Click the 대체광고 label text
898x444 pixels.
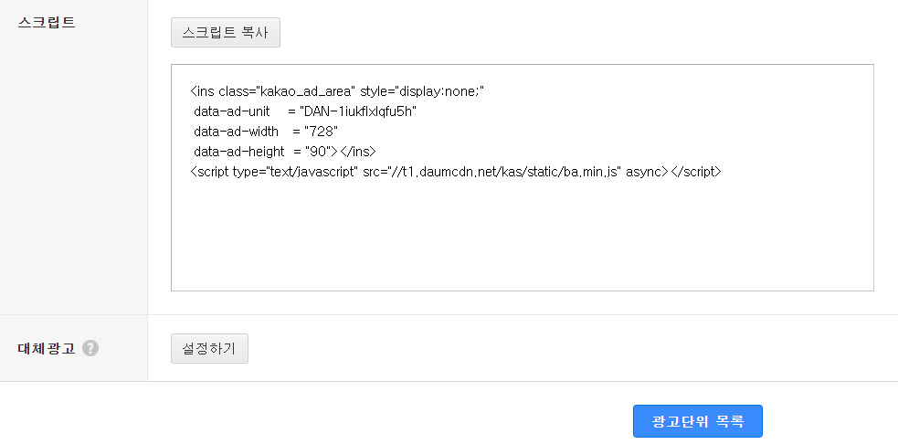click(x=47, y=349)
